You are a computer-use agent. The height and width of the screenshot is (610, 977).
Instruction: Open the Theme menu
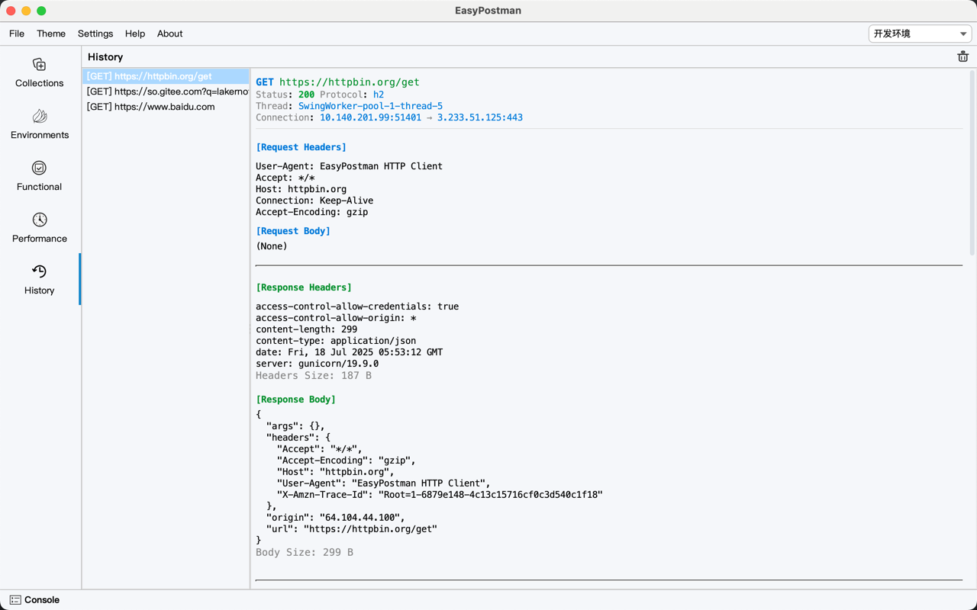[x=51, y=34]
